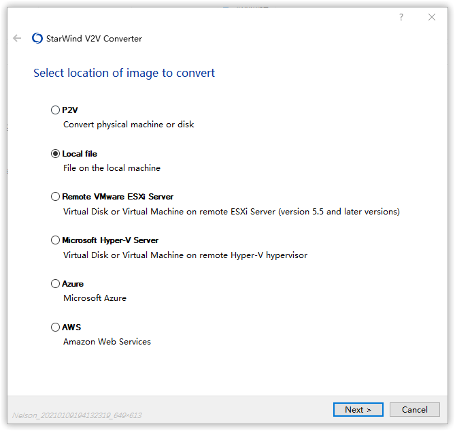Select the P2V radio button
Screen dimensions: 455x431
(56, 110)
